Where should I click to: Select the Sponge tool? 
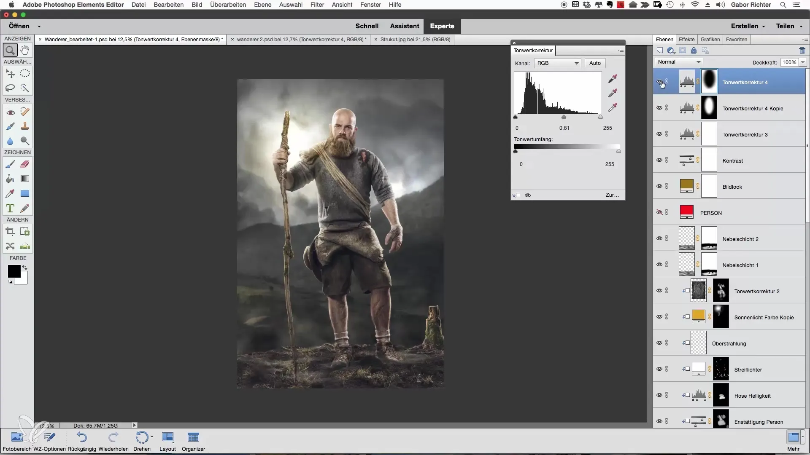pos(25,141)
